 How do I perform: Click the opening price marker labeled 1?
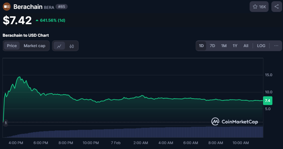(6, 122)
